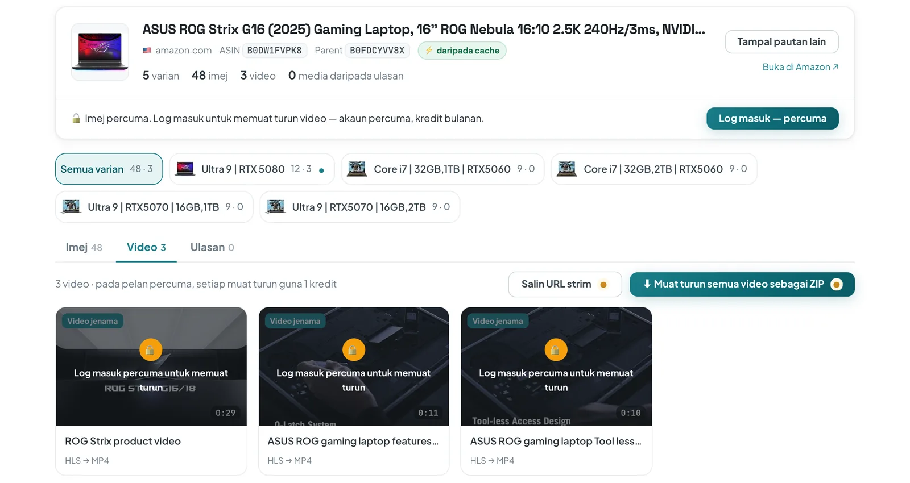Screen dimensions: 910x483
Task: Select the Ultra 9 | RTX 5080 variant chip
Action: pyautogui.click(x=252, y=169)
